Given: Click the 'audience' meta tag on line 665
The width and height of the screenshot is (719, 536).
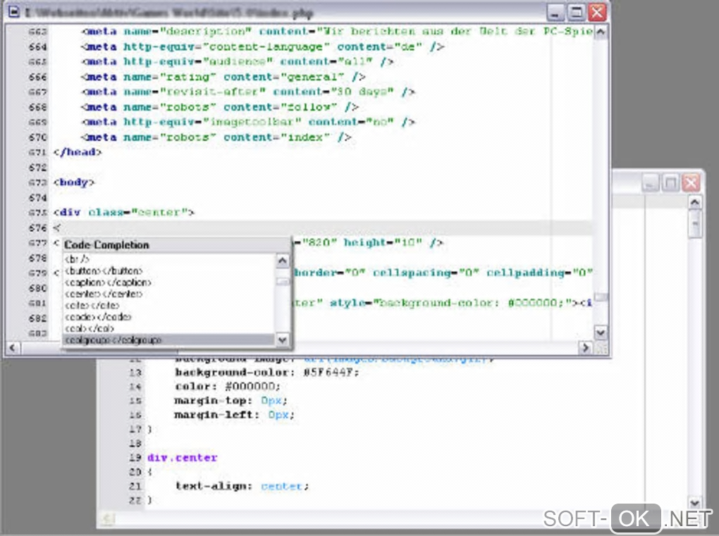Looking at the screenshot, I should coord(237,62).
